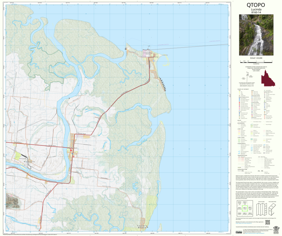Image resolution: width=282 pixels, height=236 pixels.
Task: Click the TRANSPORTATION legend heading
Action: pyautogui.click(x=242, y=155)
